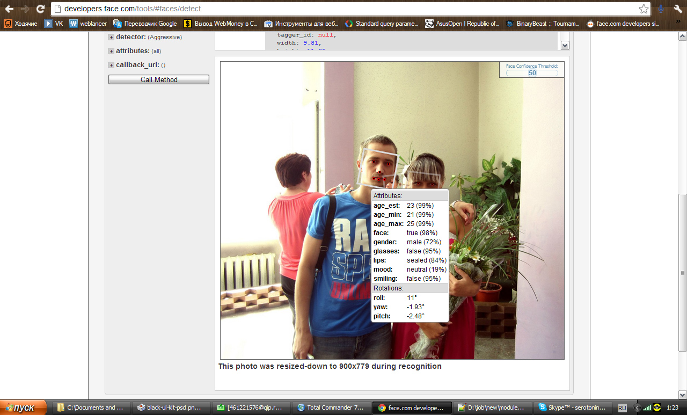This screenshot has height=415, width=687.
Task: Switch to the QIP chat taskbar window
Action: tap(251, 407)
